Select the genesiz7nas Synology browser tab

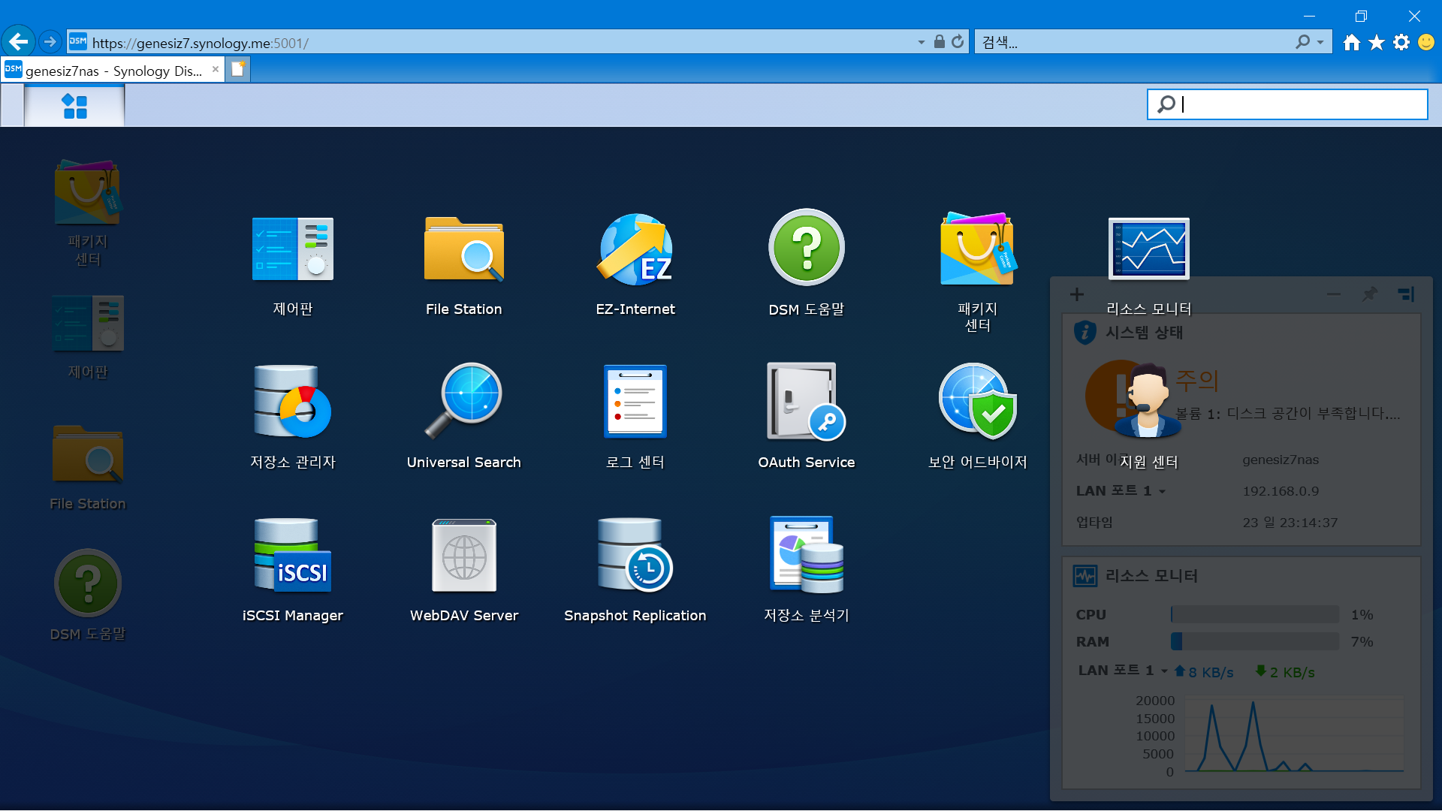(113, 71)
